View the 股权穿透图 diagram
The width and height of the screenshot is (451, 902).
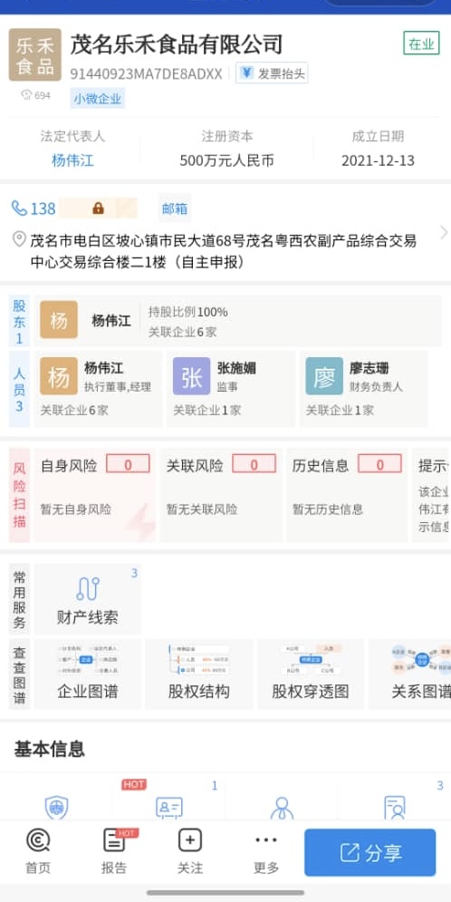pos(311,674)
